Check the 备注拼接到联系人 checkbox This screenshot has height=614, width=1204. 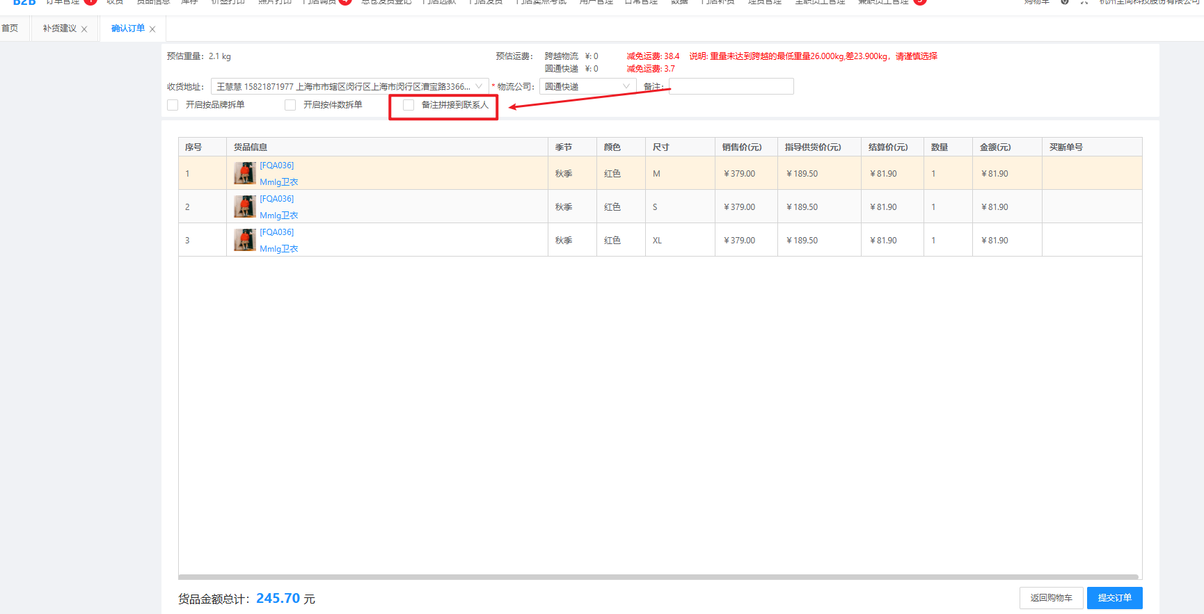[409, 105]
